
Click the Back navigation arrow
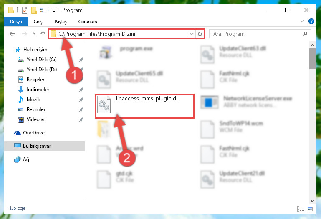(x=12, y=34)
